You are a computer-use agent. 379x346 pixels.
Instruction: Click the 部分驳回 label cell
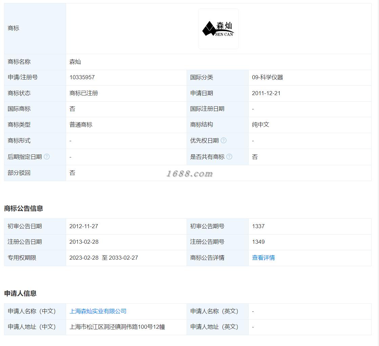click(35, 173)
